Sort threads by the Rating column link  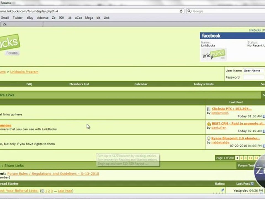coord(220,184)
